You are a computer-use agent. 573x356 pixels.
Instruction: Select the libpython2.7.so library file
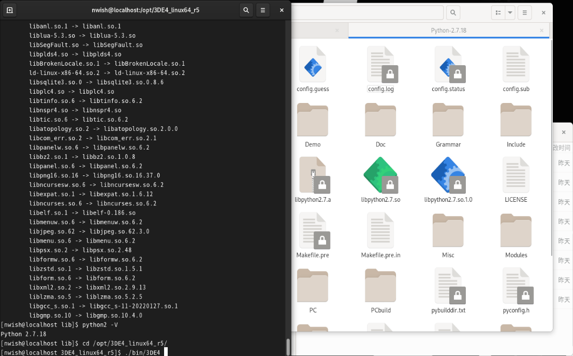(380, 175)
